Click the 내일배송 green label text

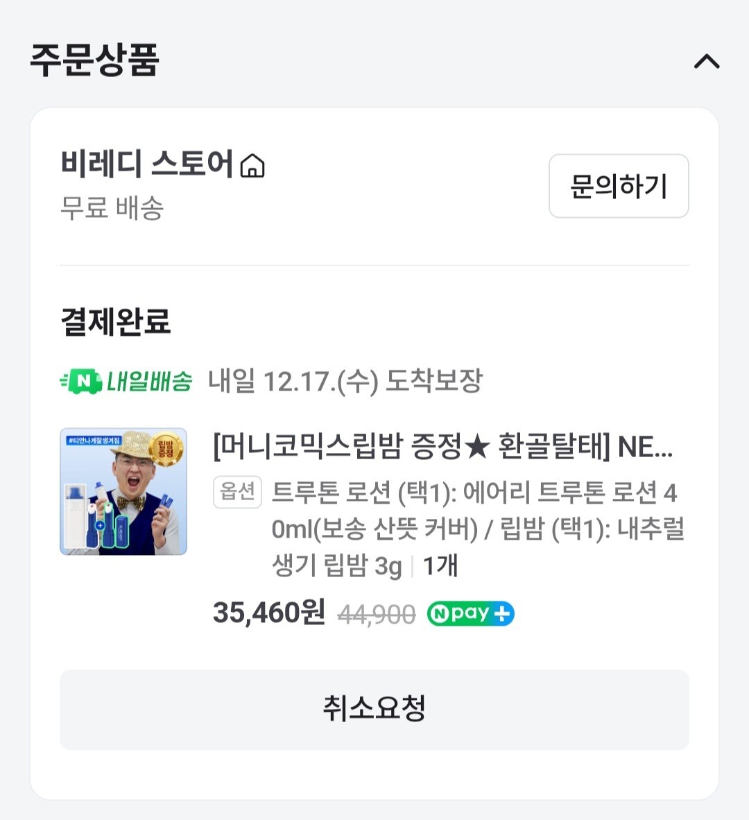click(x=148, y=381)
